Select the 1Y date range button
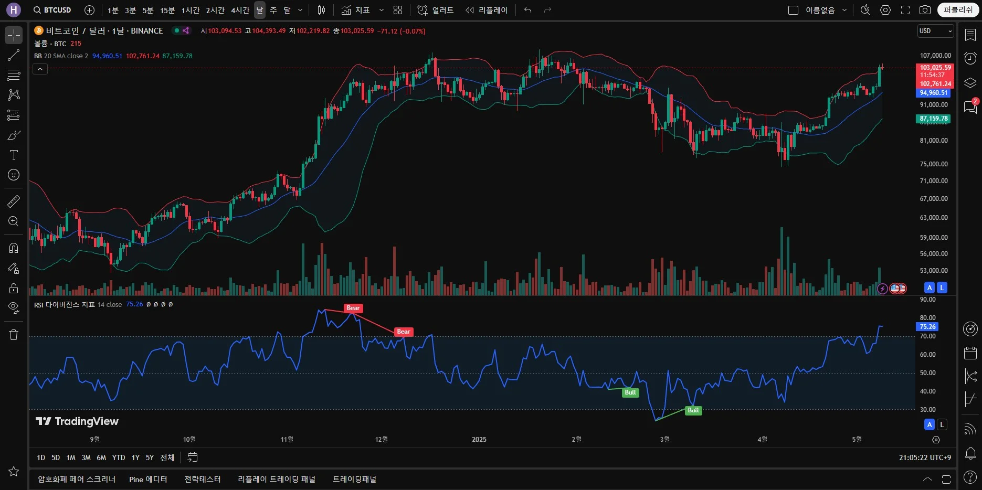Image resolution: width=982 pixels, height=490 pixels. click(x=135, y=457)
